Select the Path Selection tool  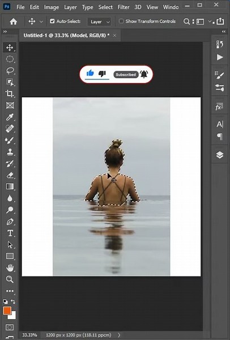coord(10,245)
